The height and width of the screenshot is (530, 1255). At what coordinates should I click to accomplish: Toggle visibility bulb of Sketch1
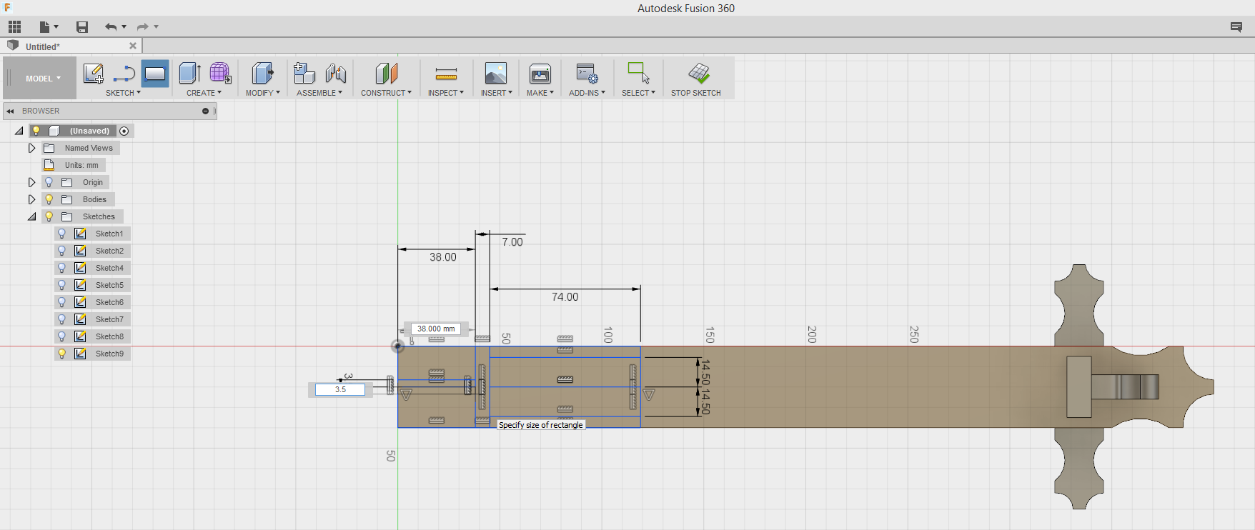click(x=61, y=234)
